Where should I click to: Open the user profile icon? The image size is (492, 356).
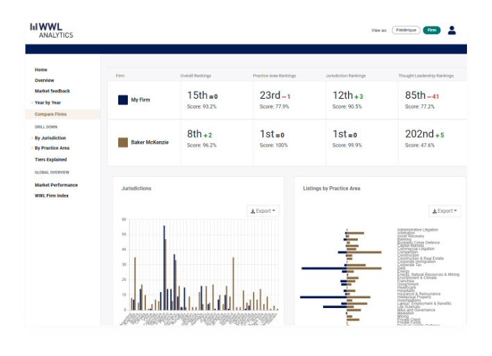pyautogui.click(x=452, y=30)
